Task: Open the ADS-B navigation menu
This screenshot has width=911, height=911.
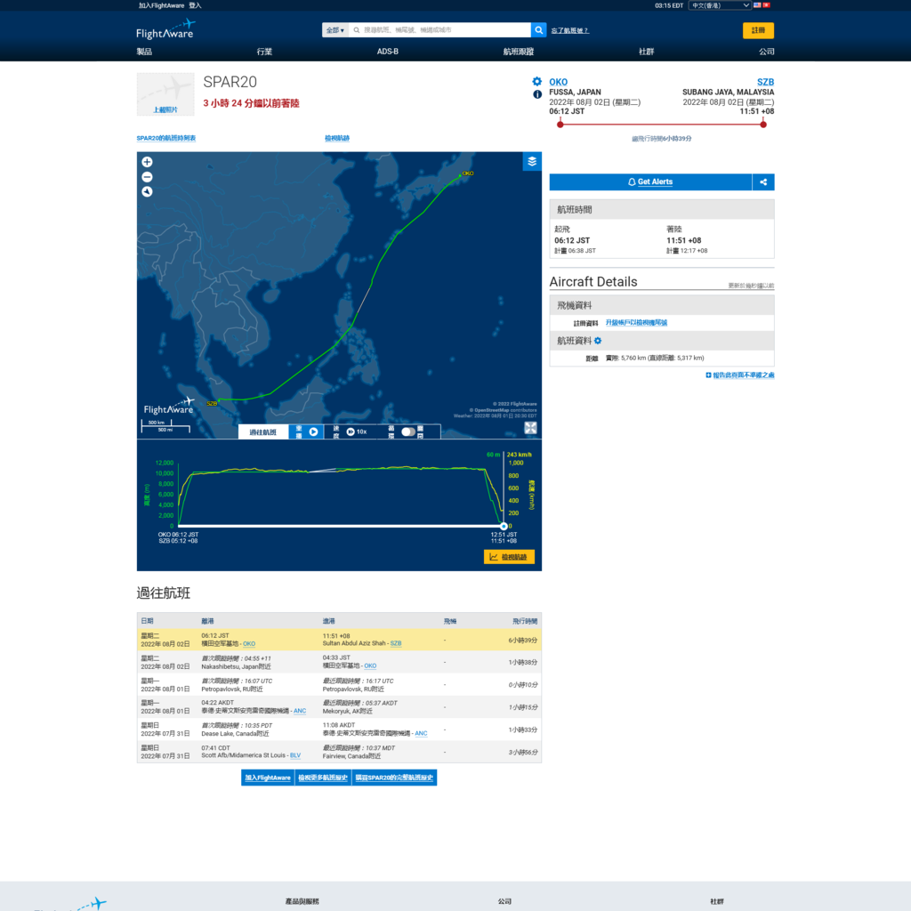Action: (x=388, y=52)
